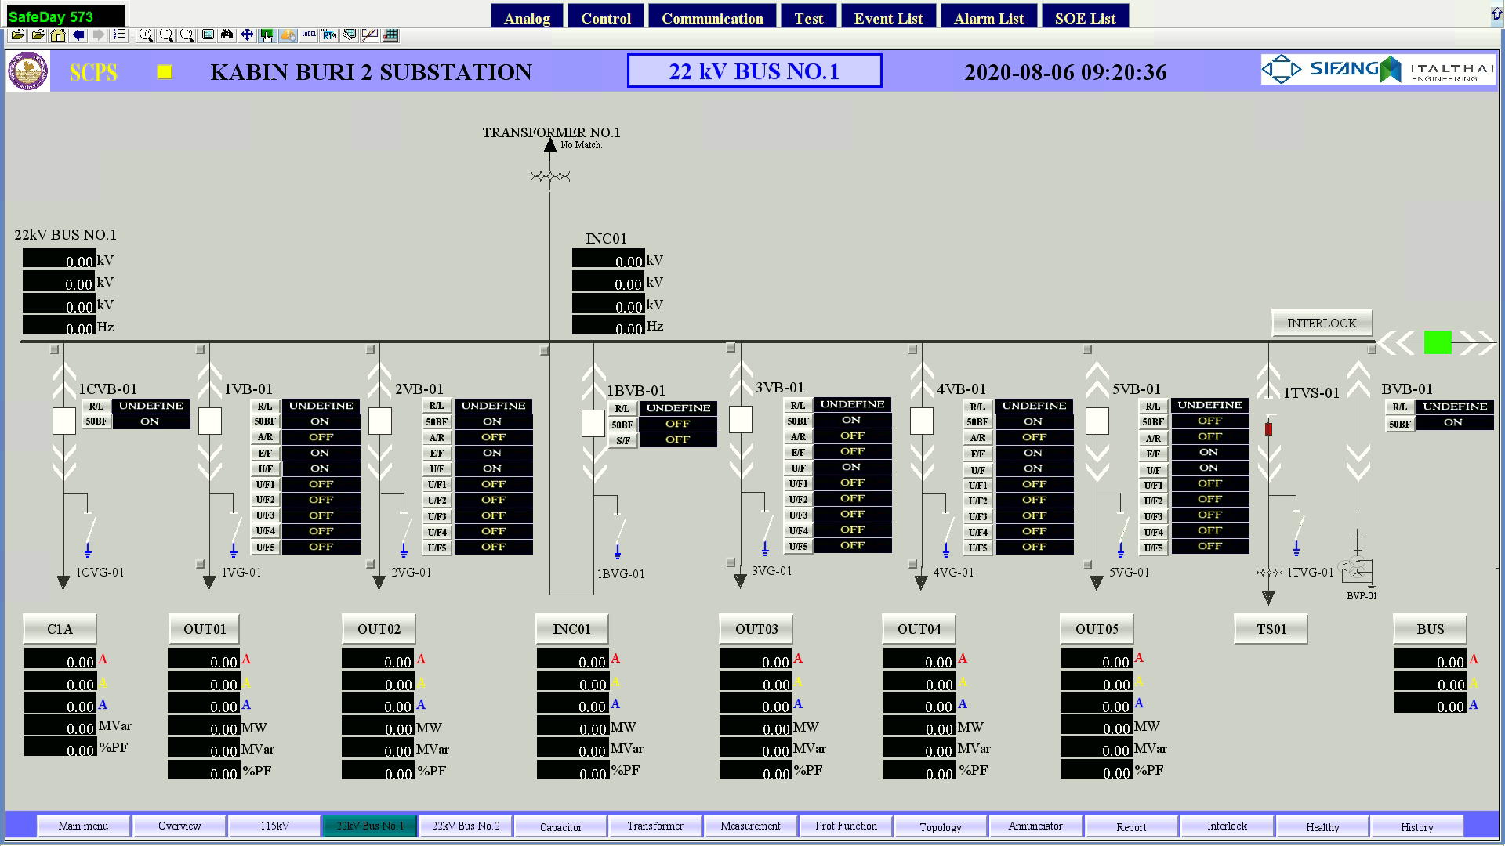Click the green bus tie indicator square
Image resolution: width=1505 pixels, height=846 pixels.
[1438, 342]
